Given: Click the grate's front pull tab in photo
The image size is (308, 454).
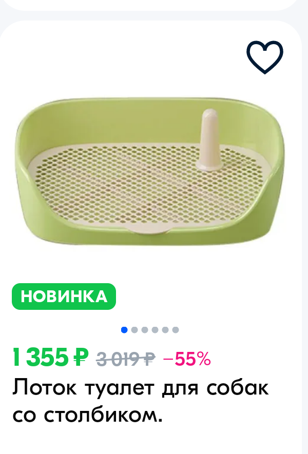Looking at the screenshot, I should pos(149,228).
